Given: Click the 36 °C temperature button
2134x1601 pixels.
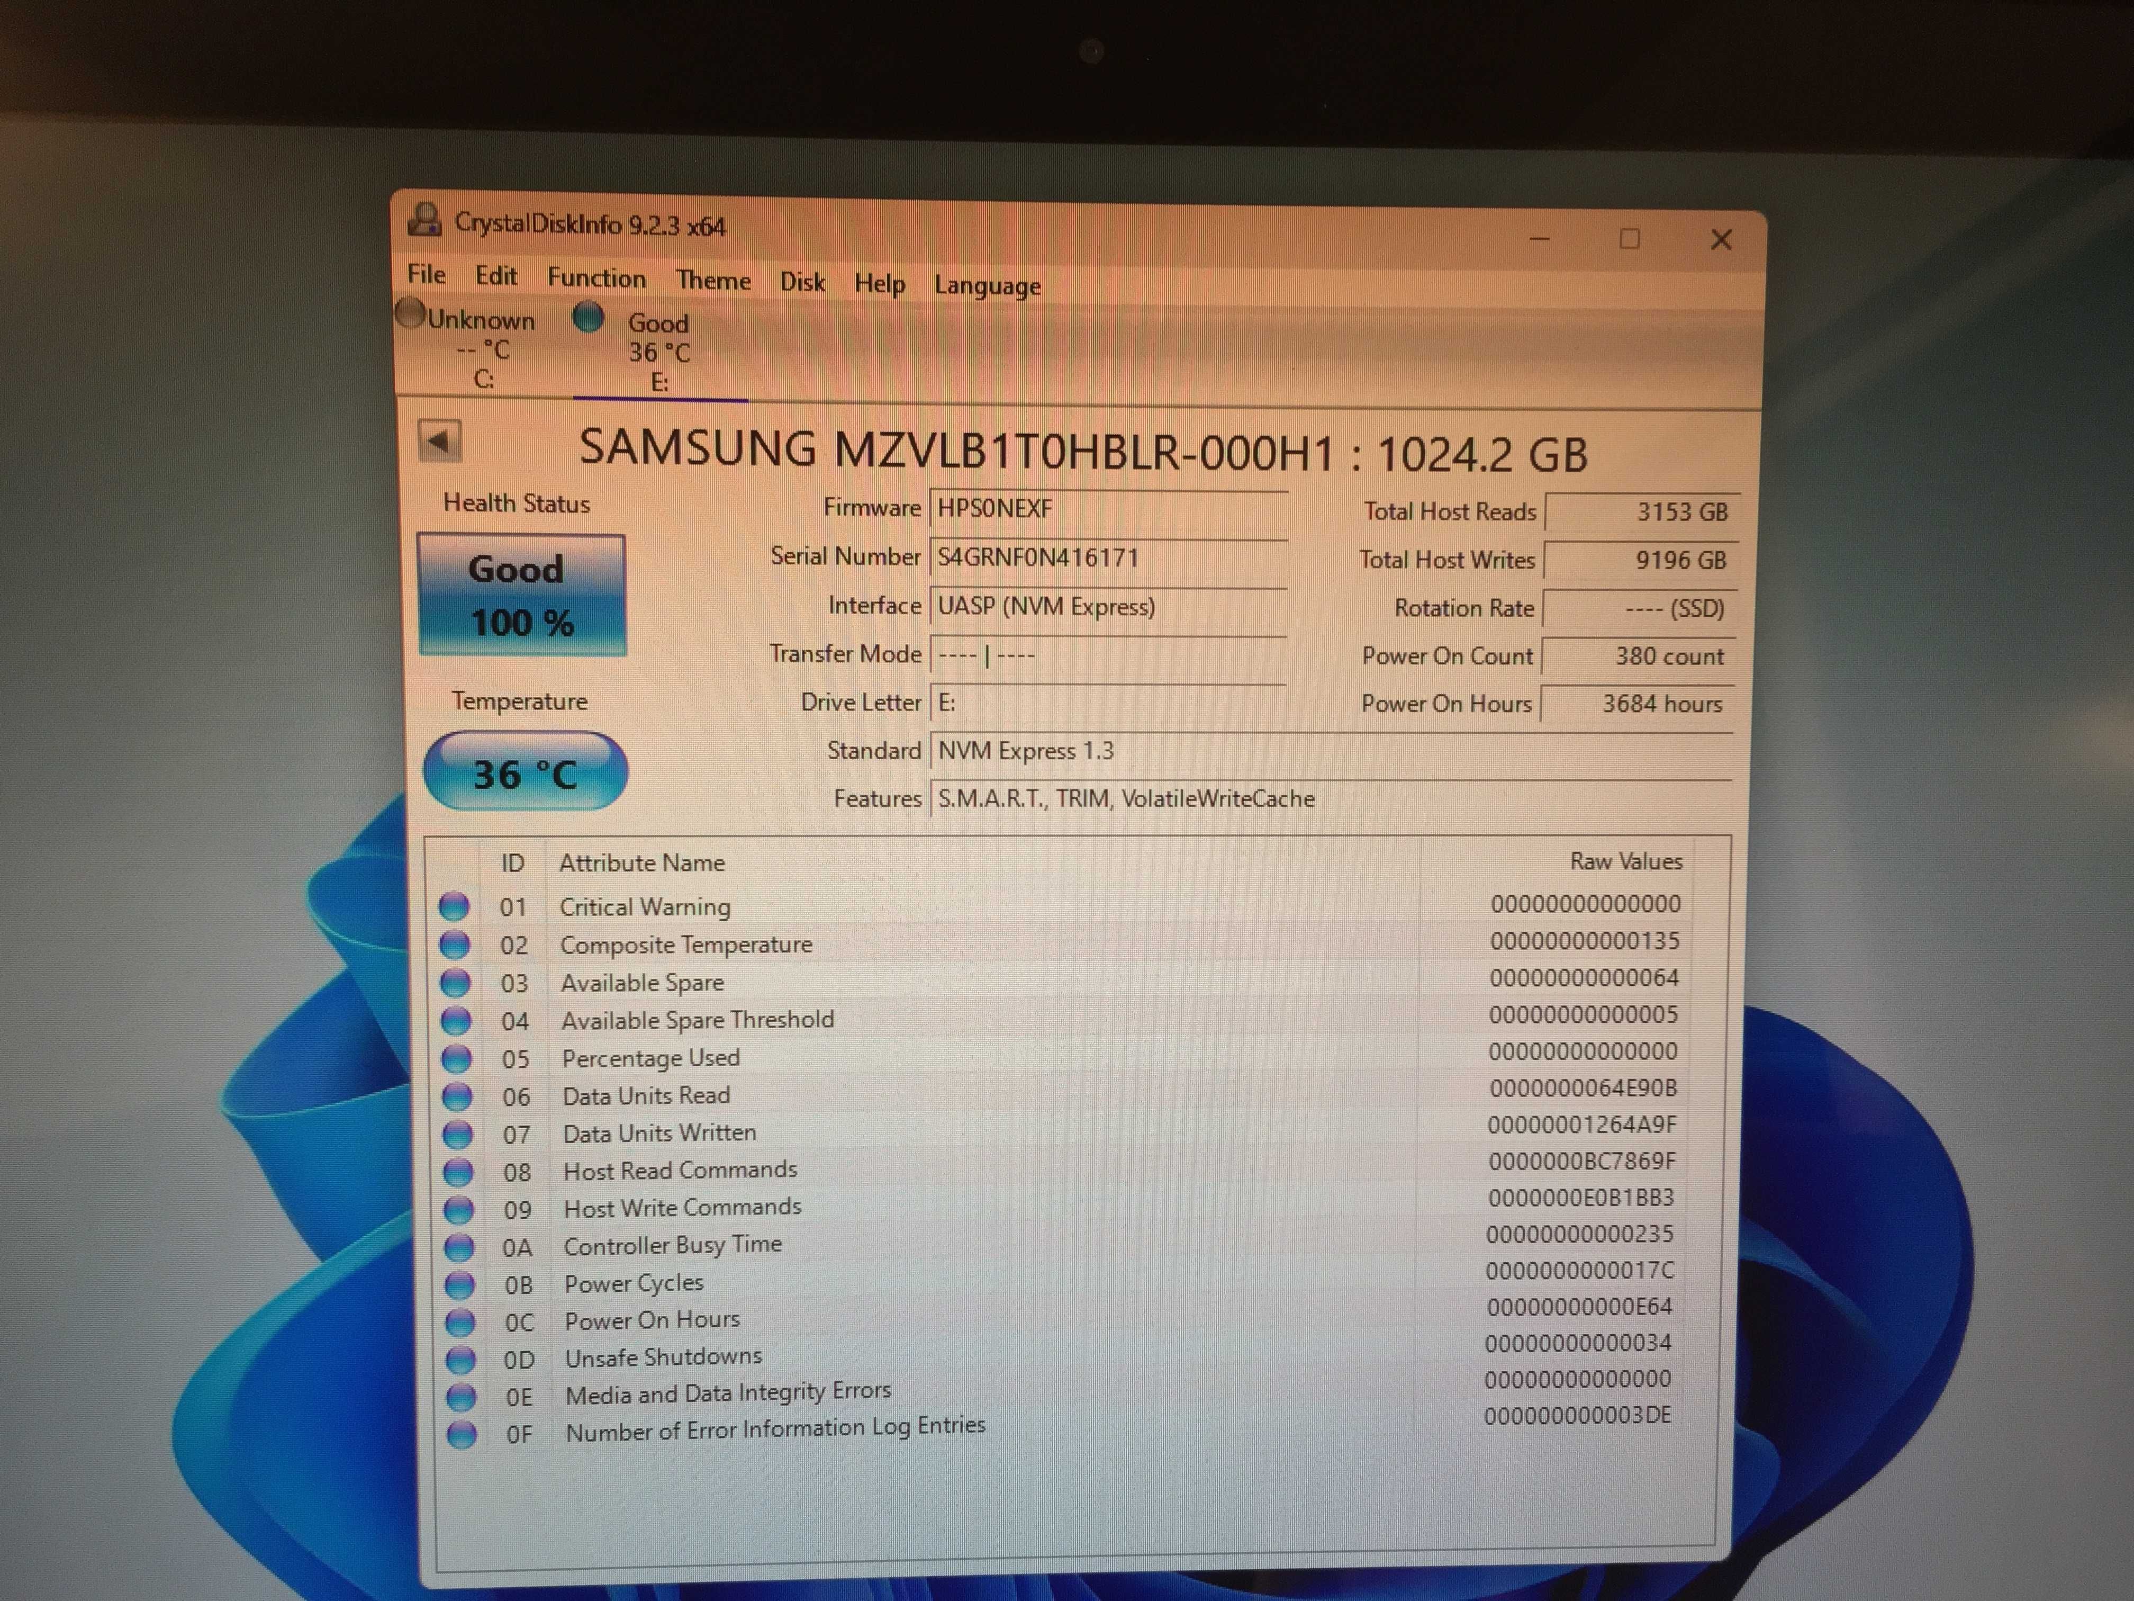Looking at the screenshot, I should point(525,771).
